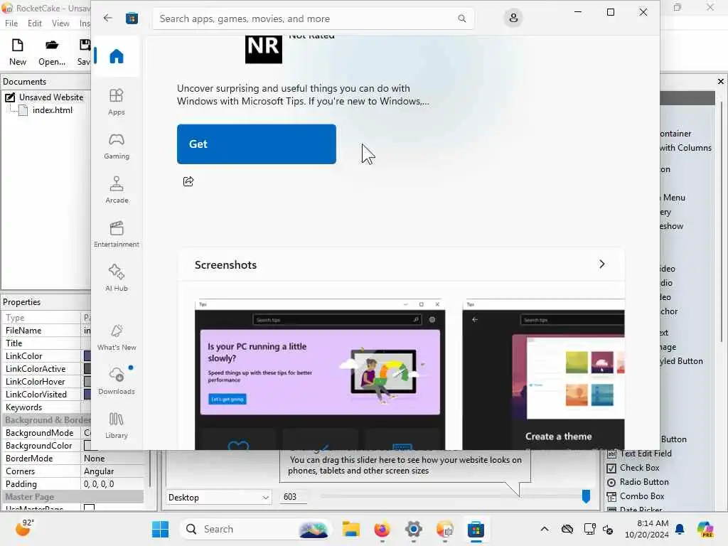728x546 pixels.
Task: Click the taskbar Search box
Action: [255, 529]
